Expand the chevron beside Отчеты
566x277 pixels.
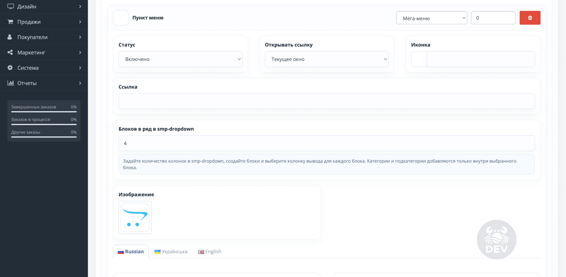click(x=80, y=83)
